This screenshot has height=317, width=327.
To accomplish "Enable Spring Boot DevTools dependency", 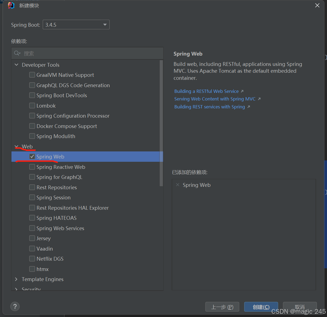I will pos(32,95).
